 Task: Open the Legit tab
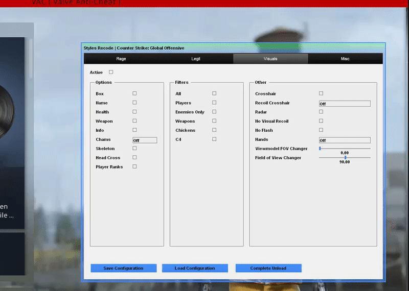point(196,59)
